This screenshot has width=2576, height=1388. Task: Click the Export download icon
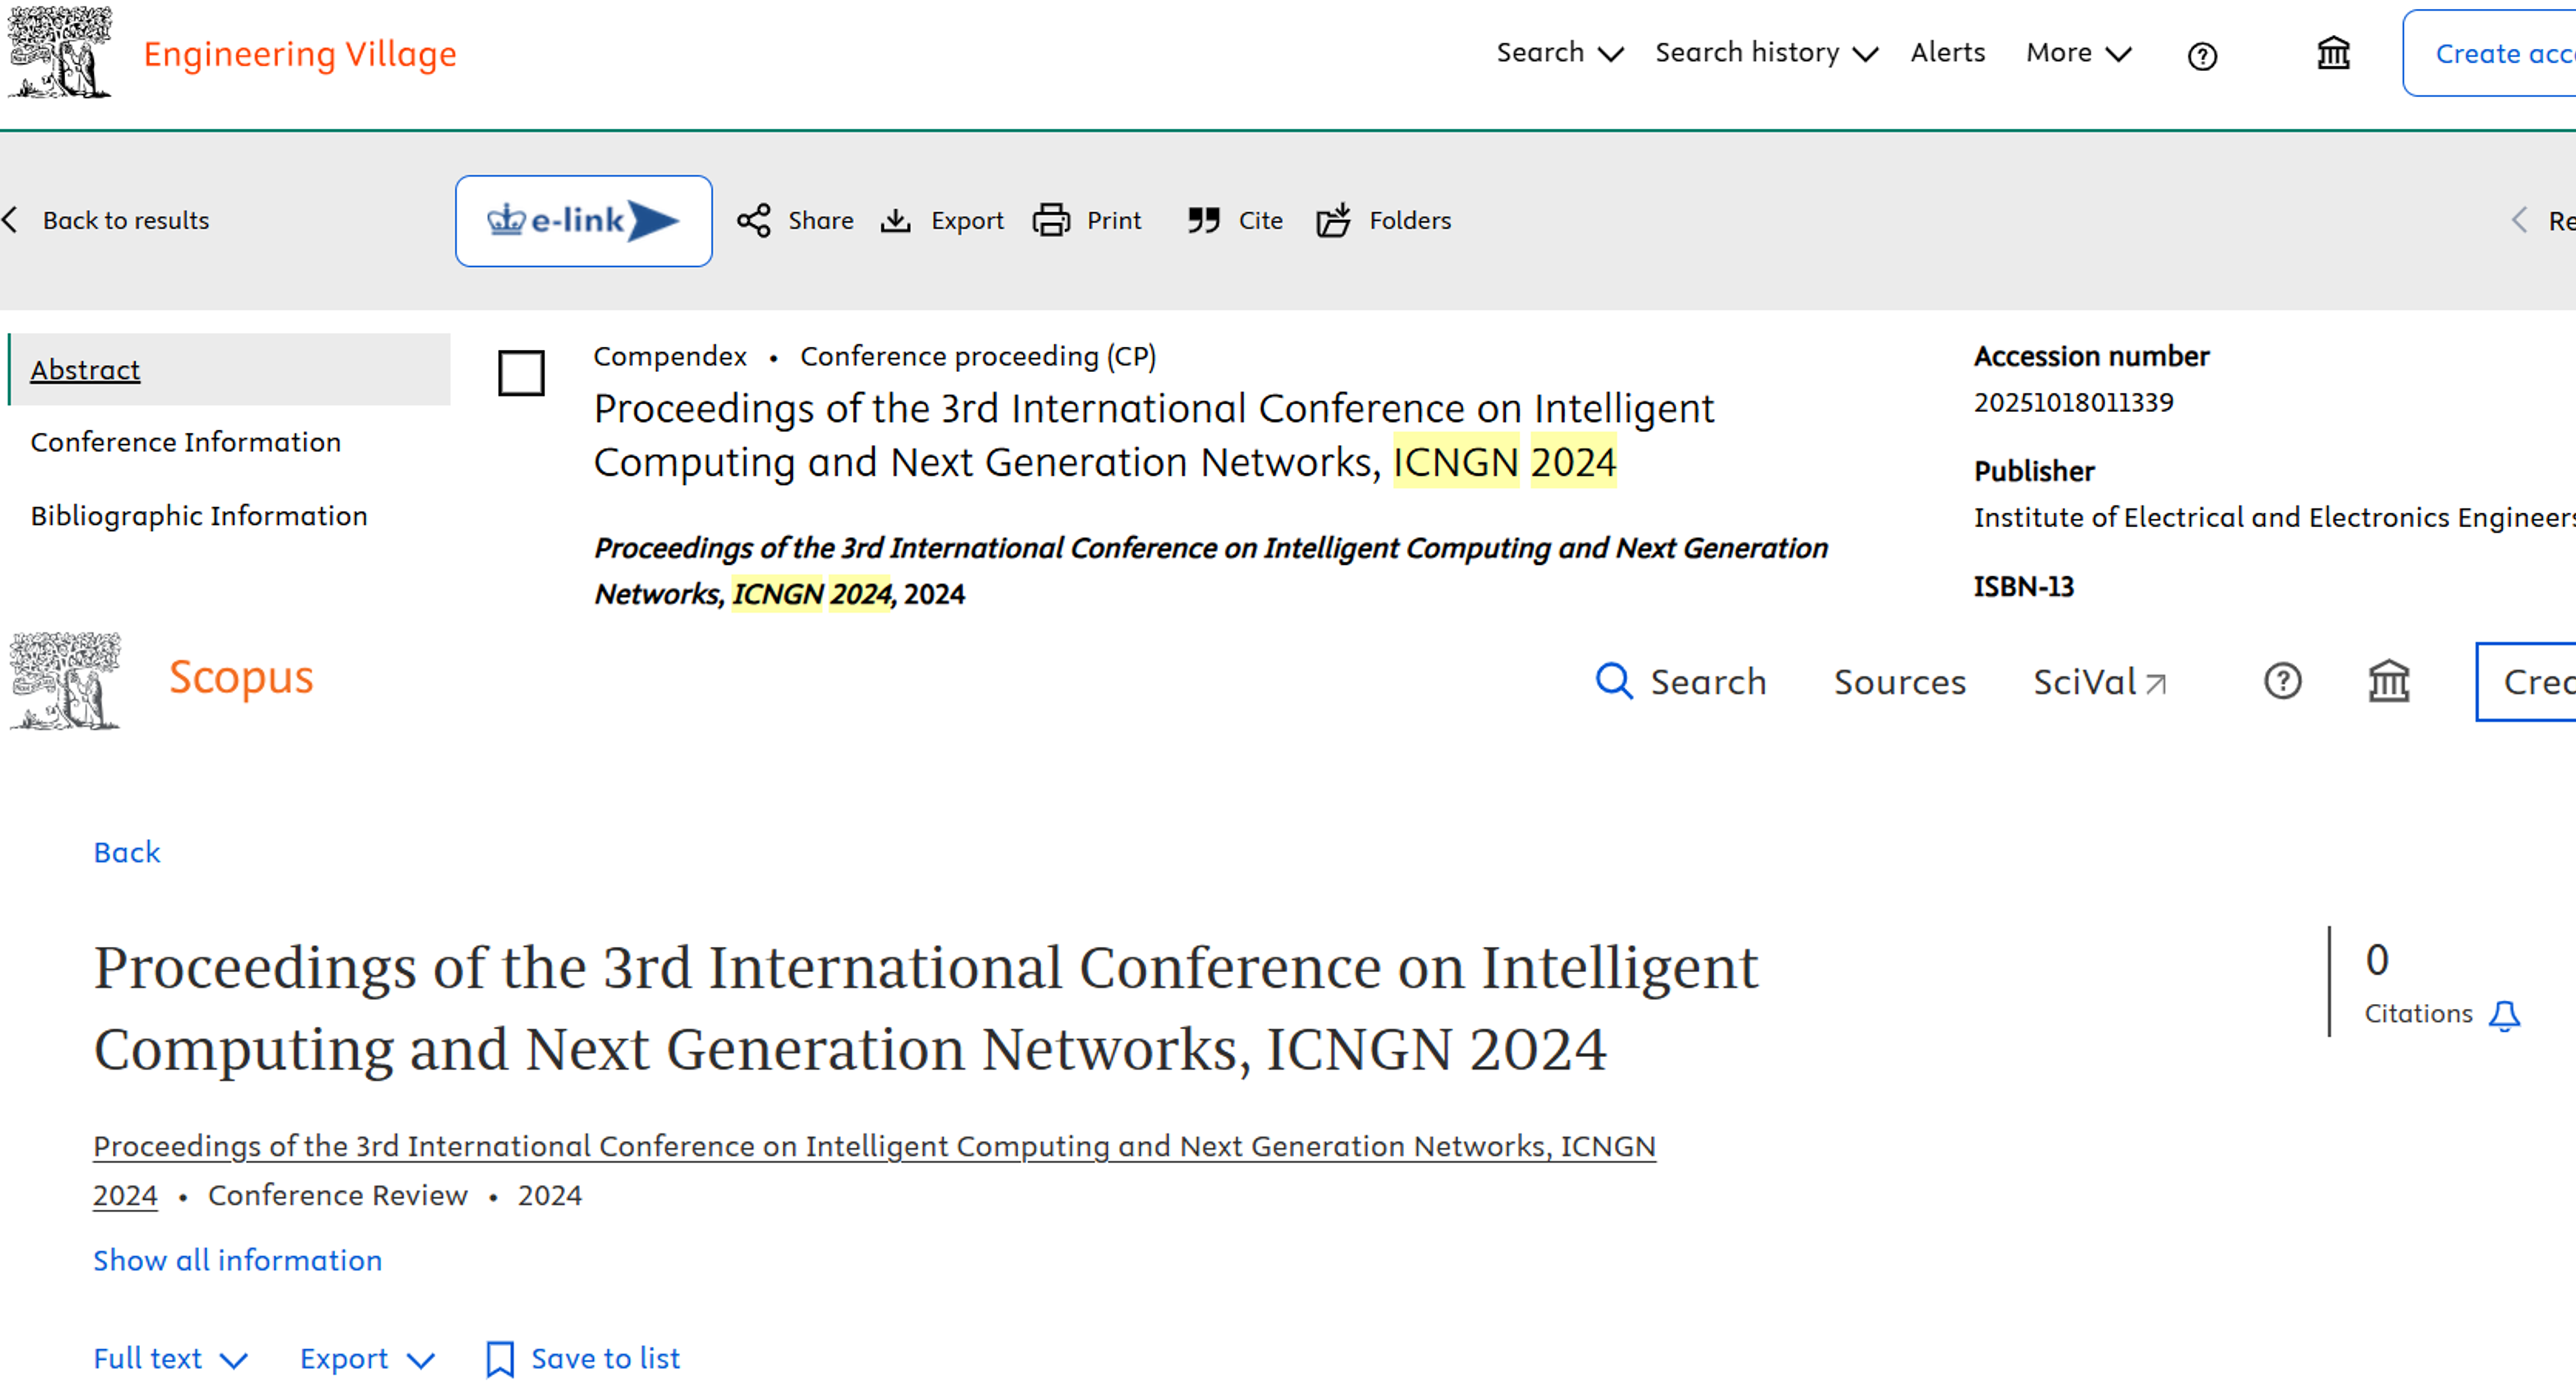coord(895,221)
